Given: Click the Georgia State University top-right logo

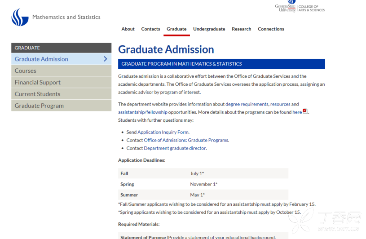Looking at the screenshot, I should tap(286, 7).
